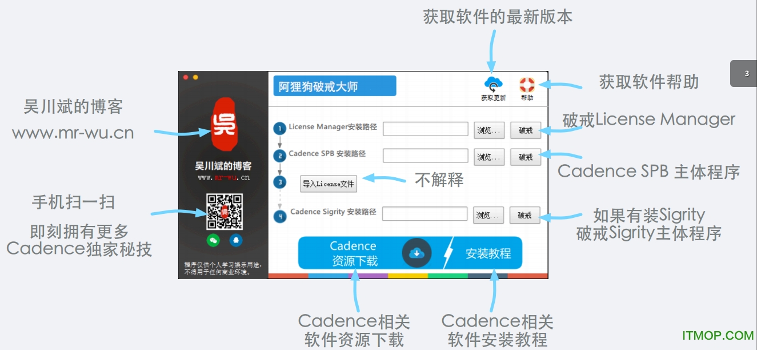Click 破戒 for Cadence SPB
Image resolution: width=757 pixels, height=350 pixels.
tap(526, 157)
